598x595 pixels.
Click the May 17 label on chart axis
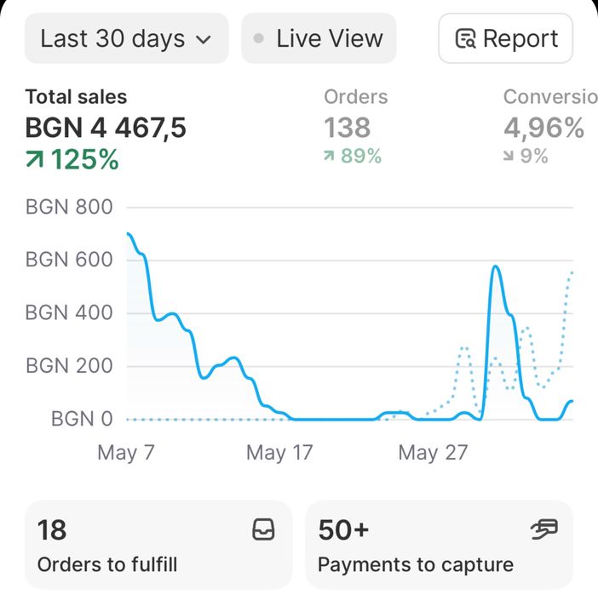[279, 452]
